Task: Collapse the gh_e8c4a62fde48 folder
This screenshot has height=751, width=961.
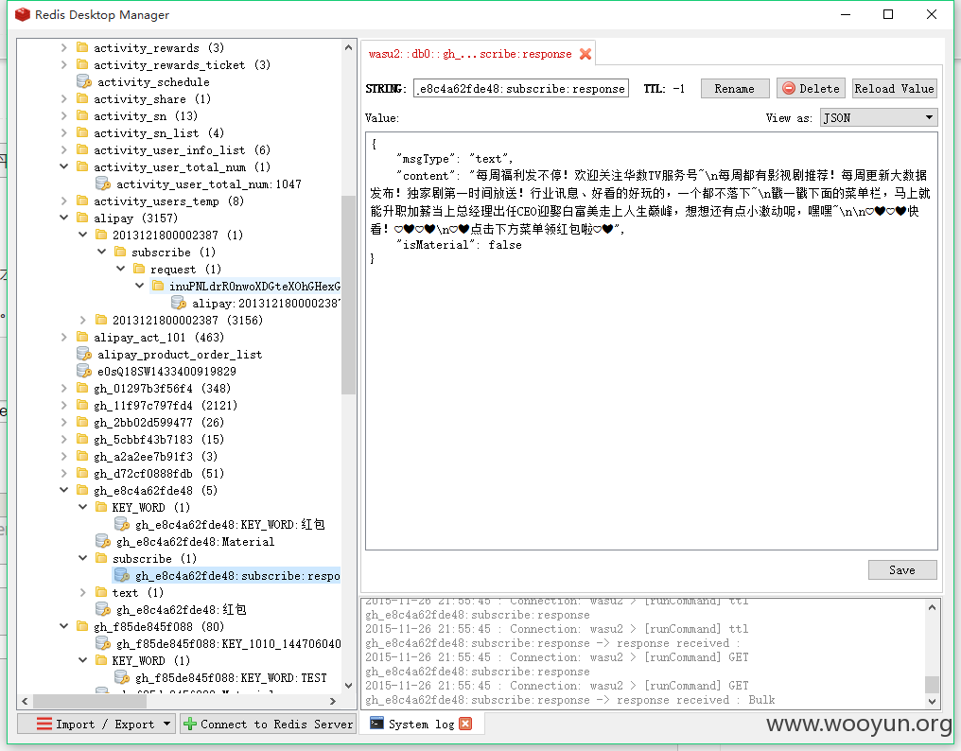Action: pos(63,490)
